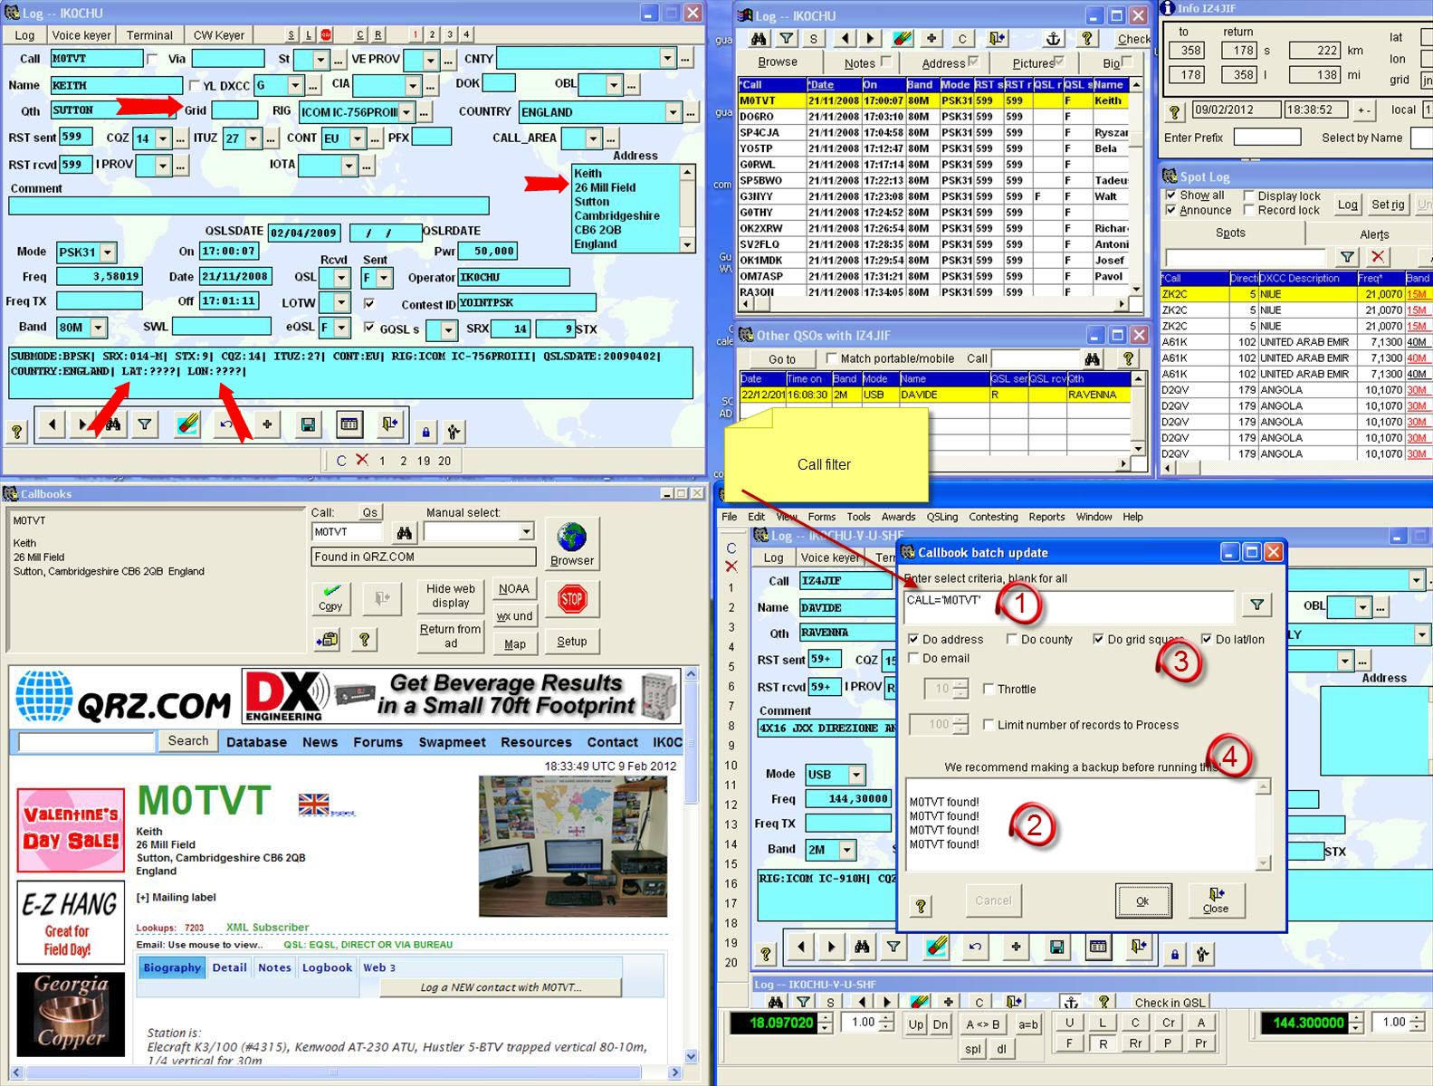Enable Throttle checkbox
Screen dimensions: 1433x1086
click(989, 689)
